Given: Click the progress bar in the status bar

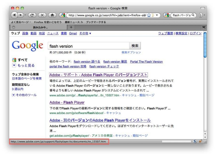Looking at the screenshot, I should coord(177,141).
